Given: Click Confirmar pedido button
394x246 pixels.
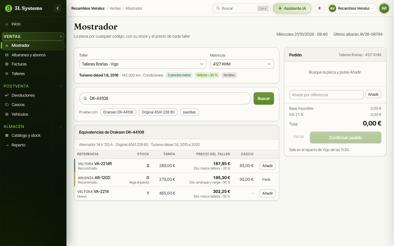Looking at the screenshot, I should pyautogui.click(x=346, y=138).
